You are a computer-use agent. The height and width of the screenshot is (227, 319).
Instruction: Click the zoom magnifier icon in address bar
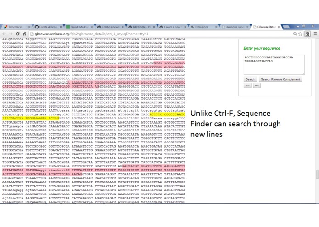coord(295,34)
